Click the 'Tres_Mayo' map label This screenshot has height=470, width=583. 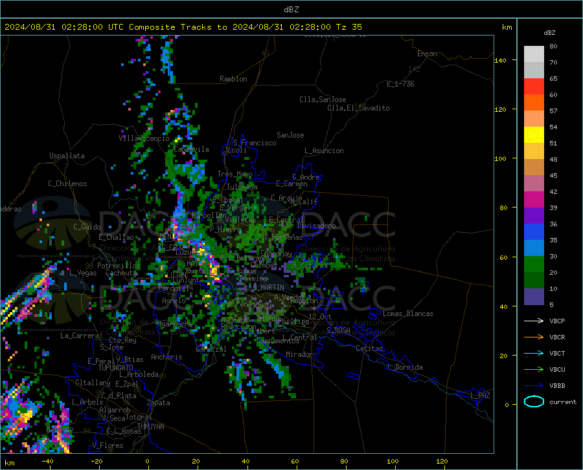234,174
